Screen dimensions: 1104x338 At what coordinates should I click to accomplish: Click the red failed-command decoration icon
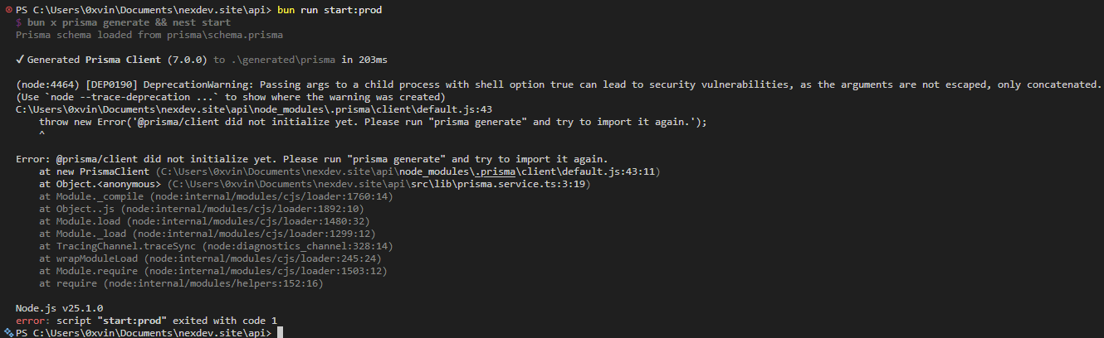point(7,9)
